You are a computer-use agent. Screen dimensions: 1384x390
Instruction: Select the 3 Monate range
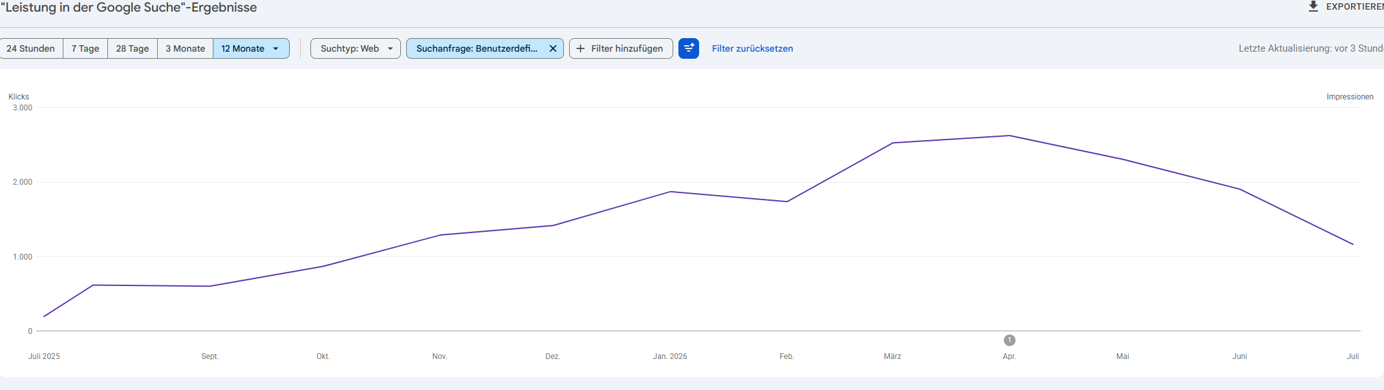pos(185,48)
